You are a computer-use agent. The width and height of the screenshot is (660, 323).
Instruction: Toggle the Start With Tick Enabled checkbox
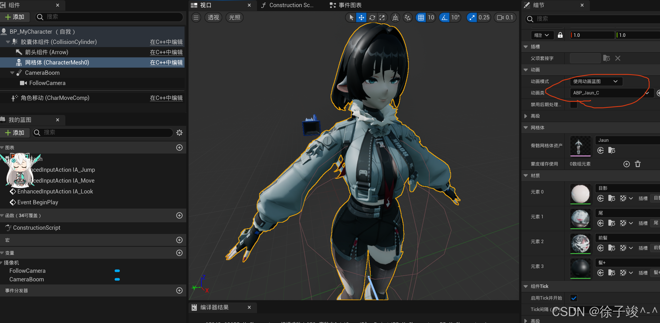pos(574,298)
